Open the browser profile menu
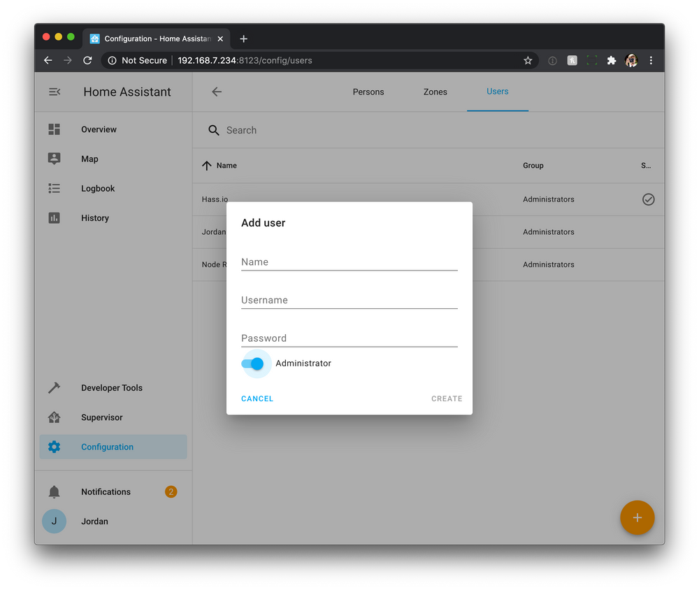The image size is (699, 590). [630, 60]
